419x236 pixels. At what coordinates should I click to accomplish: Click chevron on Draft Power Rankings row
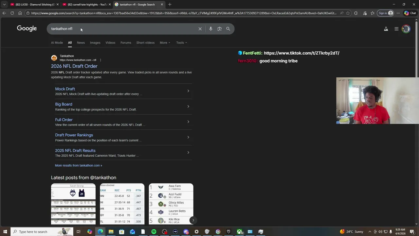pyautogui.click(x=188, y=137)
